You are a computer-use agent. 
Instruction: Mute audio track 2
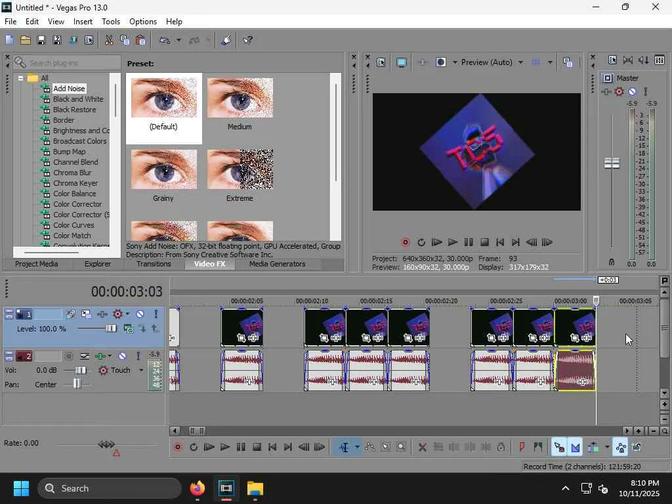(122, 356)
